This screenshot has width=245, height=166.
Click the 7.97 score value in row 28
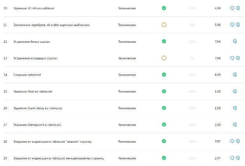[x=217, y=142]
